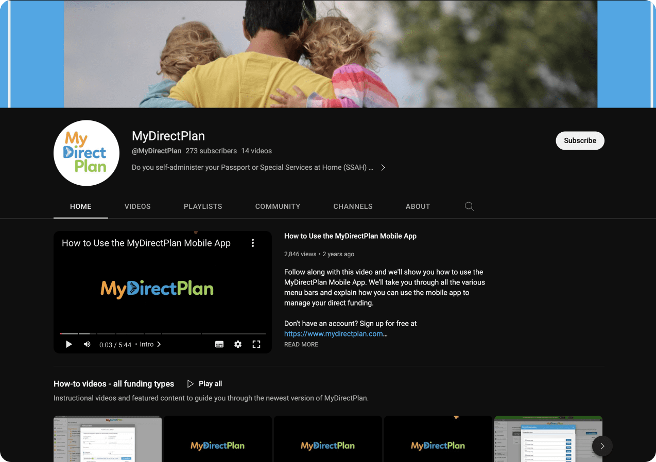Toggle subtitles closed captions icon

(219, 344)
